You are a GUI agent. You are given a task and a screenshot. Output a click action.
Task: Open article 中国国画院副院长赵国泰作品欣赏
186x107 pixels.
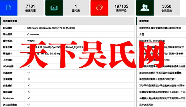point(157,79)
